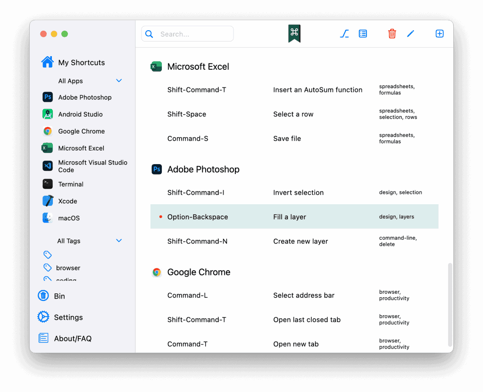Click Ps icon in Adobe Photoshop heading
Screen dimensions: 483x392
[157, 169]
